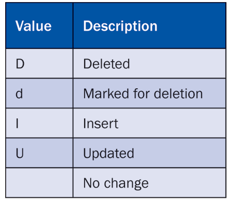
Task: Click the word Insert
Action: point(101,124)
